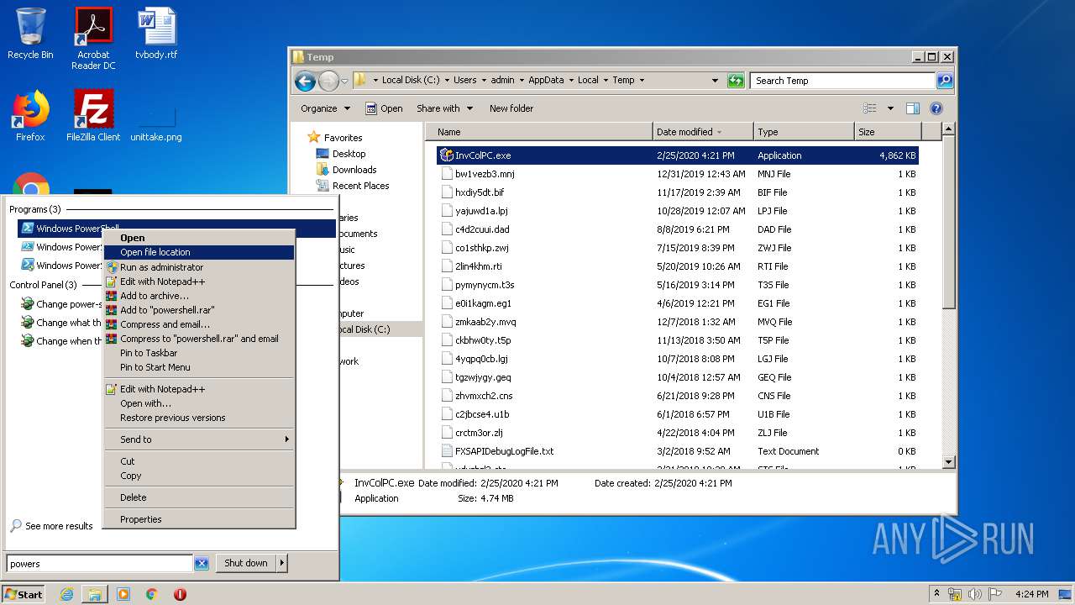Click Users in address breadcrumb
This screenshot has width=1075, height=605.
(x=464, y=81)
